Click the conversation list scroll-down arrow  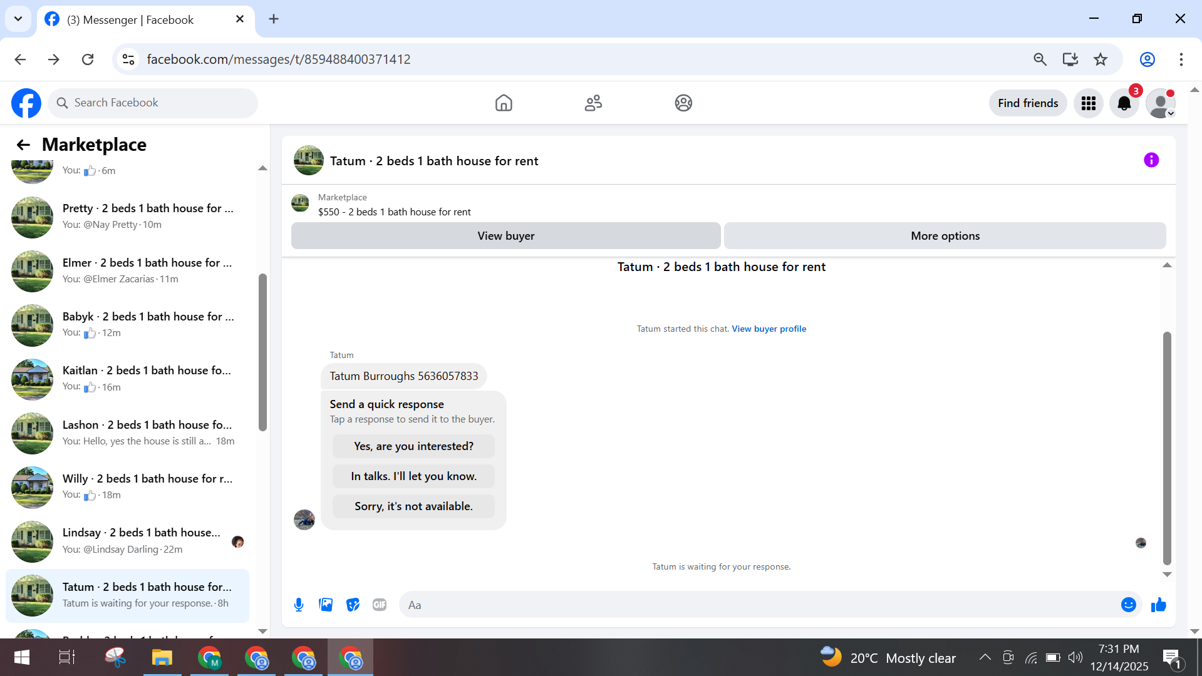(262, 632)
